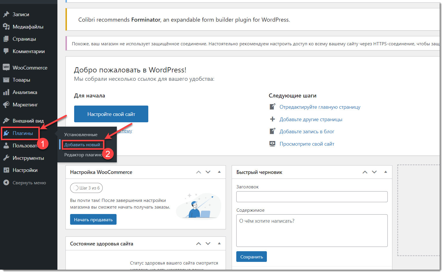Open the Медиафайлы menu
This screenshot has height=274, width=444.
[29, 27]
